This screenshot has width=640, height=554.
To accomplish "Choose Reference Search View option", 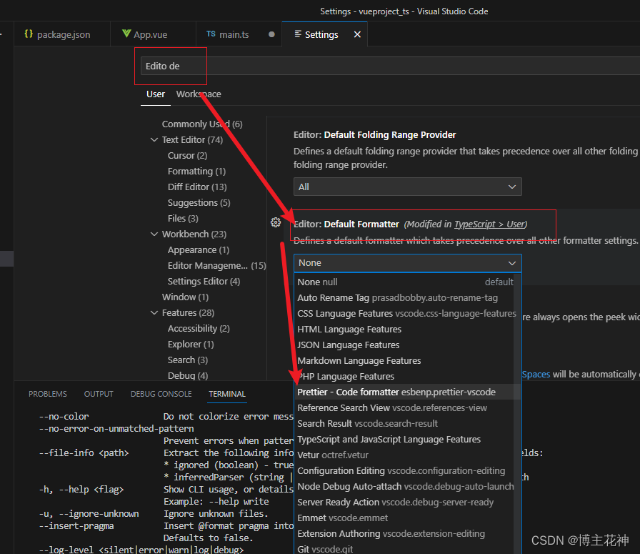I will click(405, 407).
